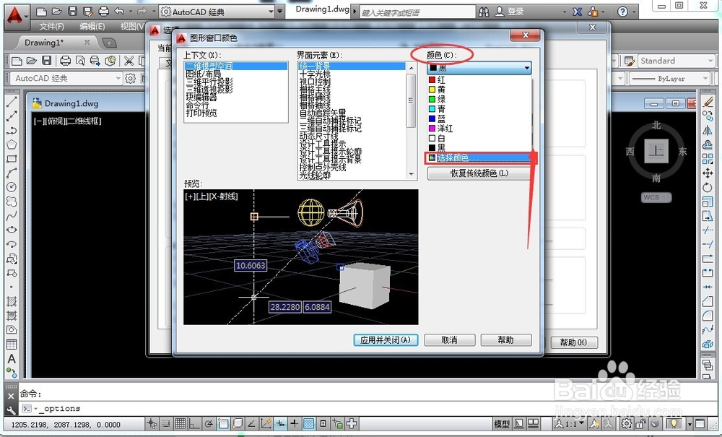The height and width of the screenshot is (437, 722).
Task: Click the 3D Print icon in standard toolbar
Action: 110,61
